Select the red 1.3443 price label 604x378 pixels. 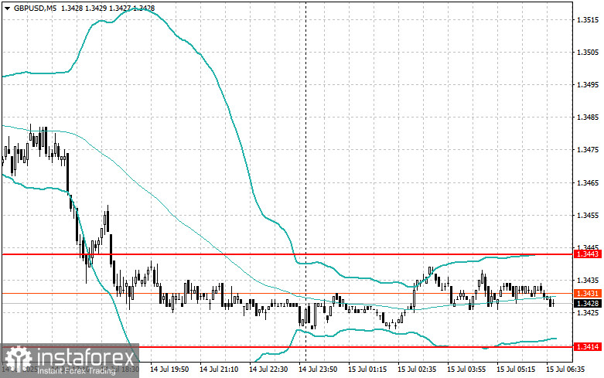(588, 254)
